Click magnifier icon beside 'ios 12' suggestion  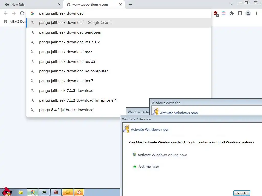point(32,62)
